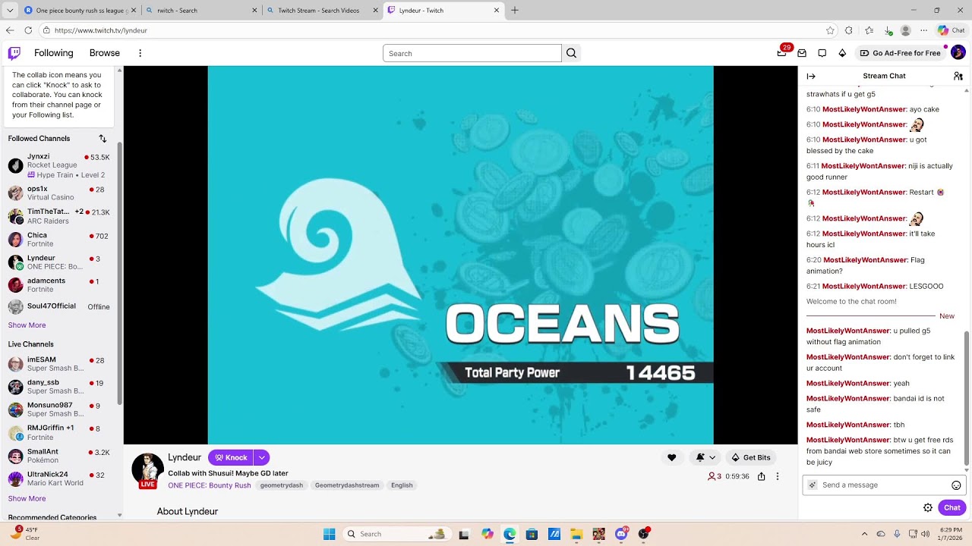Click the Get Bits button below stream
This screenshot has height=546, width=972.
[750, 457]
